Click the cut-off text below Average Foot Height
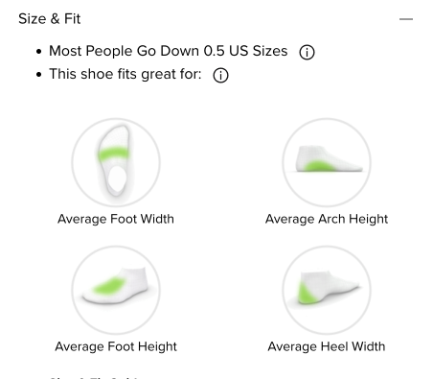Viewport: 433px width, 379px height. point(94,377)
